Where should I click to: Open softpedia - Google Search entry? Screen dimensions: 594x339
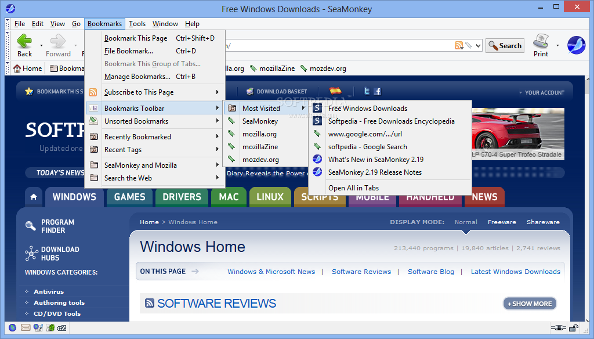[390, 147]
